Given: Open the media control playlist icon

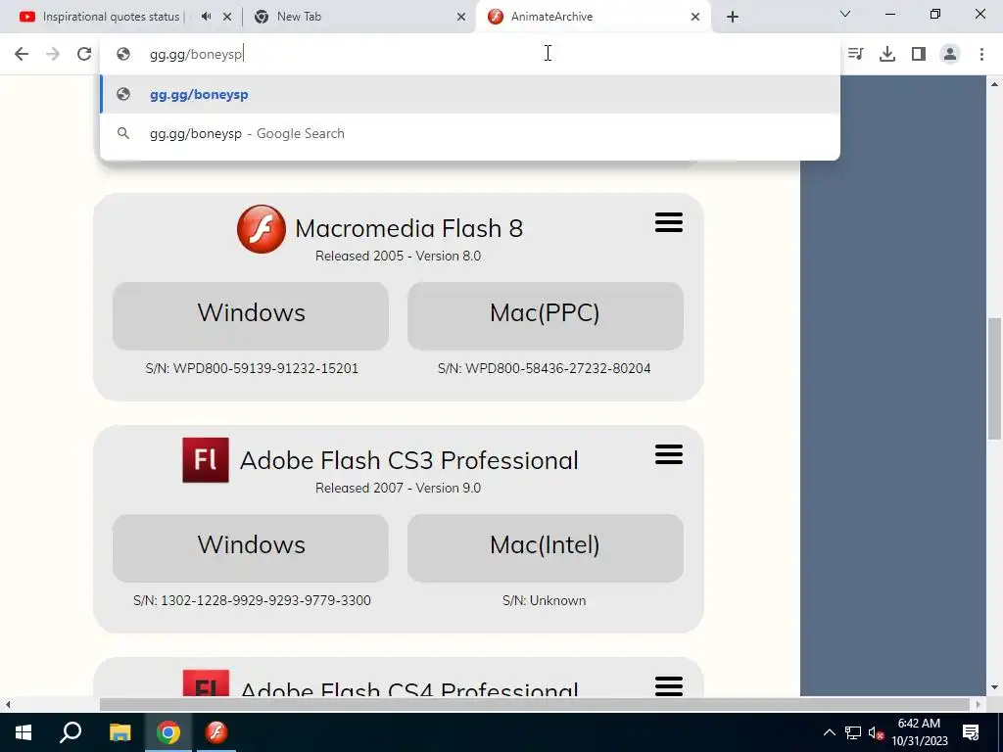Looking at the screenshot, I should (856, 55).
